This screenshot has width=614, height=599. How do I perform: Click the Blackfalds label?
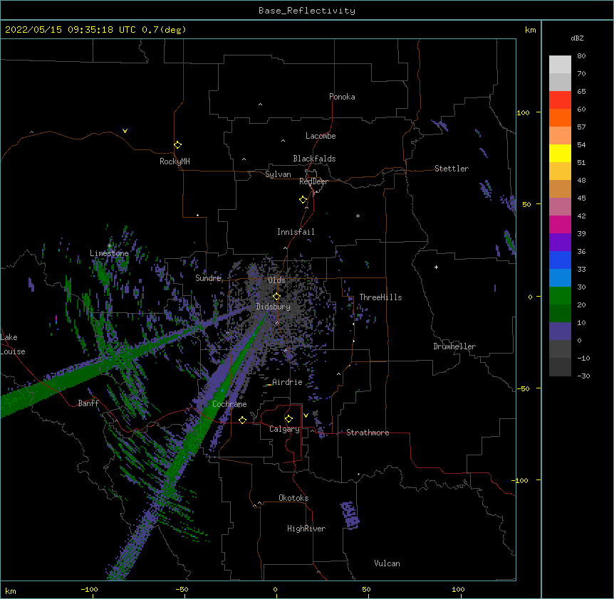[314, 159]
